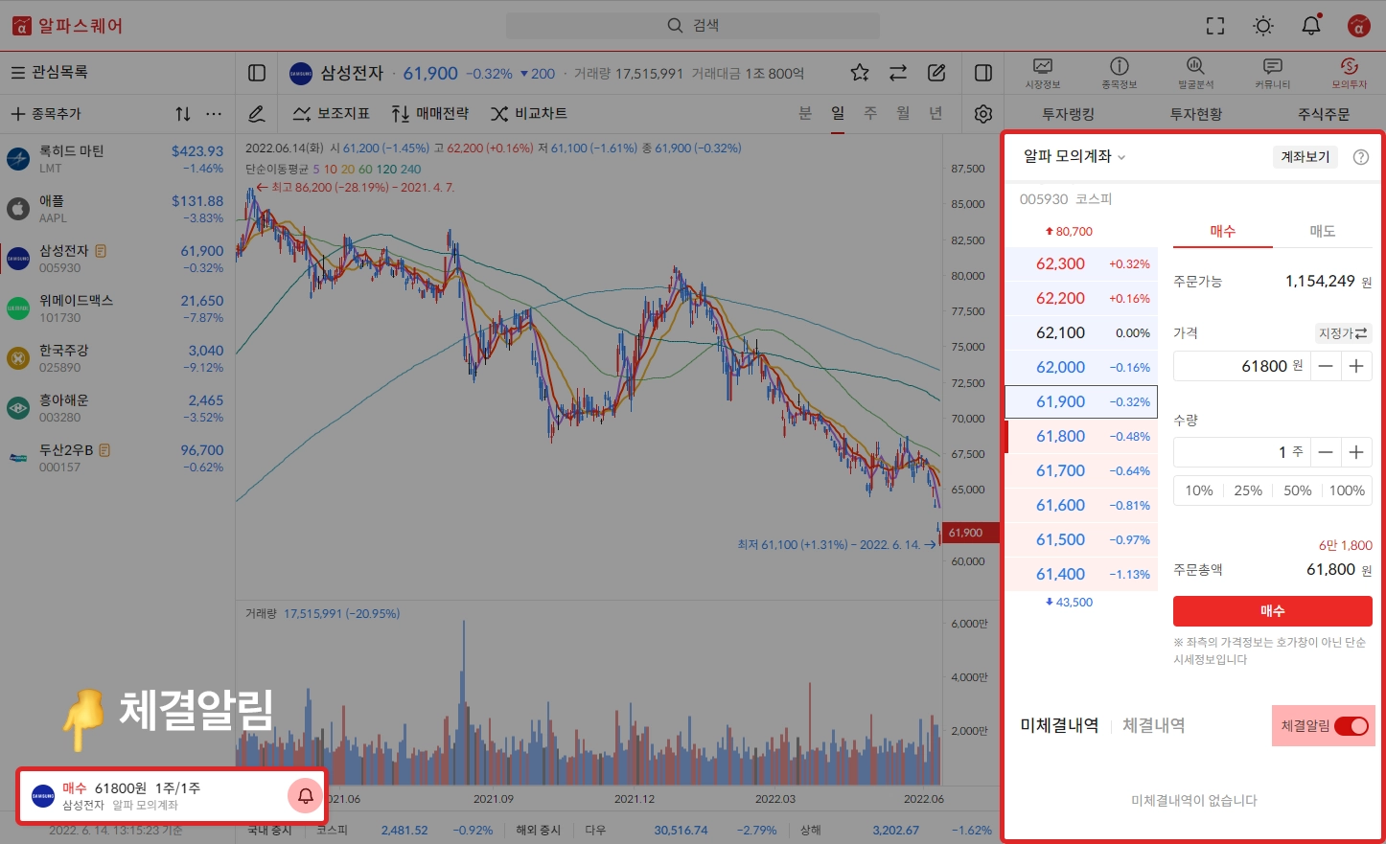Image resolution: width=1386 pixels, height=844 pixels.
Task: Toggle the light/dark theme sun icon
Action: [x=1263, y=26]
